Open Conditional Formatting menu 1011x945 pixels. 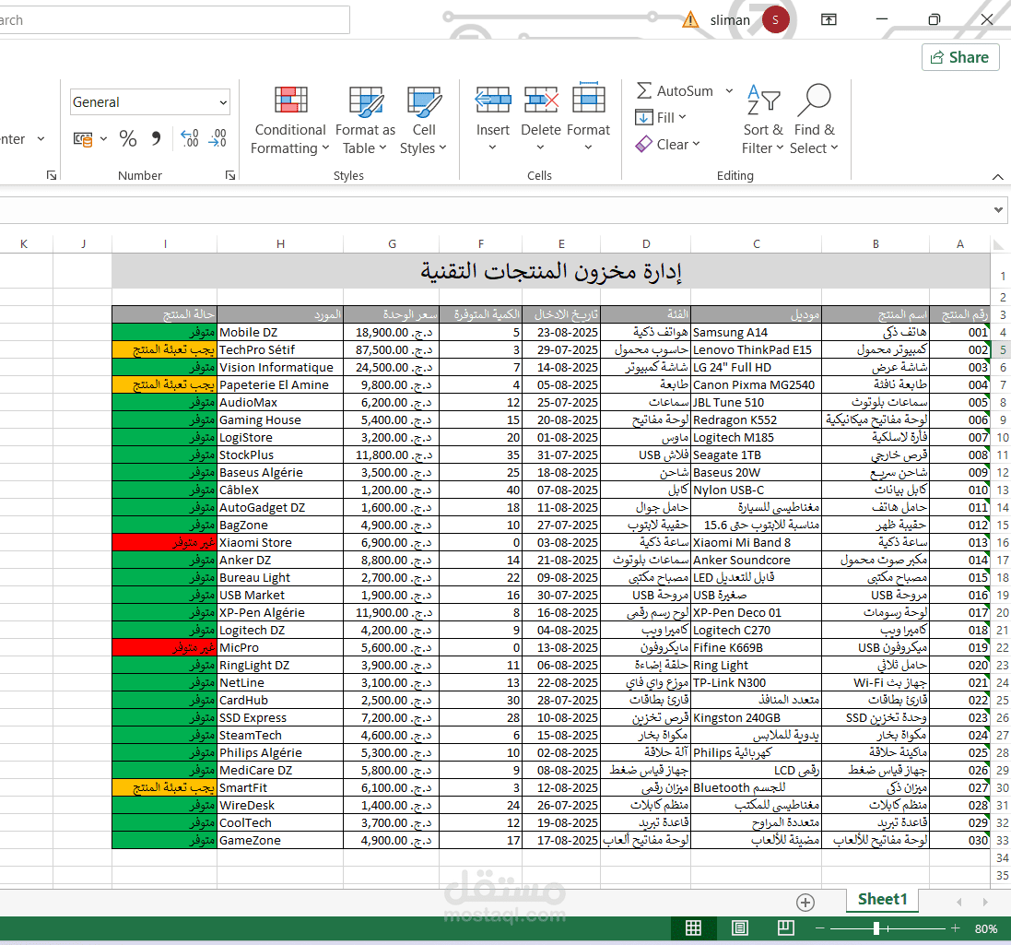[x=290, y=120]
